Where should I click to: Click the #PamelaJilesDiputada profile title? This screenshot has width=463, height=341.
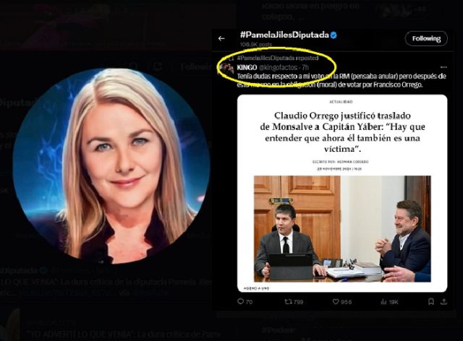(284, 35)
